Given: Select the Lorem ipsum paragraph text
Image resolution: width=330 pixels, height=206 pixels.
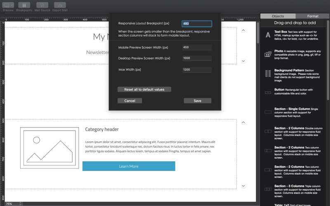Looking at the screenshot, I should (x=150, y=147).
